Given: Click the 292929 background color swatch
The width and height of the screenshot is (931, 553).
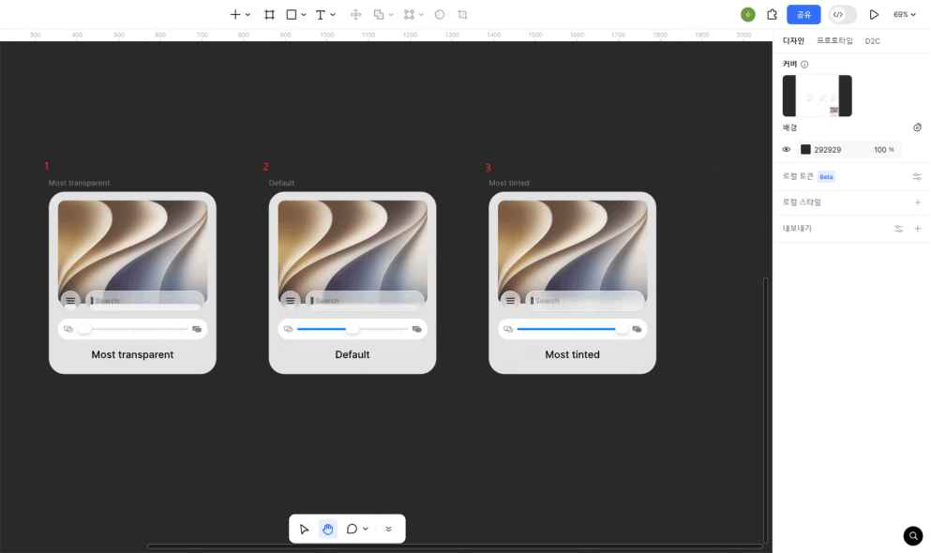Looking at the screenshot, I should (x=805, y=150).
